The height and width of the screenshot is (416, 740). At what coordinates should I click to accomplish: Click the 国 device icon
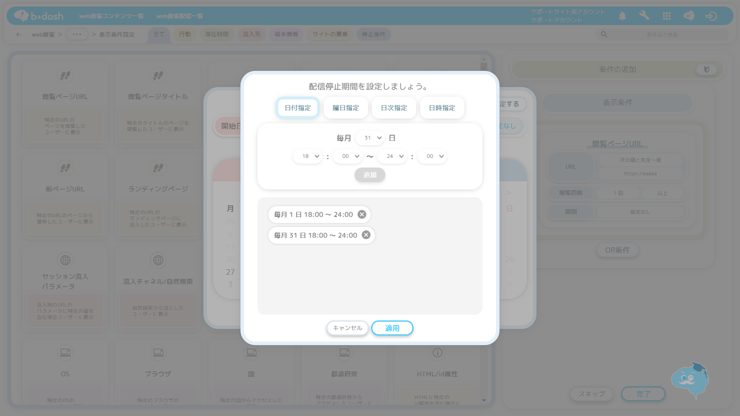coord(251,353)
